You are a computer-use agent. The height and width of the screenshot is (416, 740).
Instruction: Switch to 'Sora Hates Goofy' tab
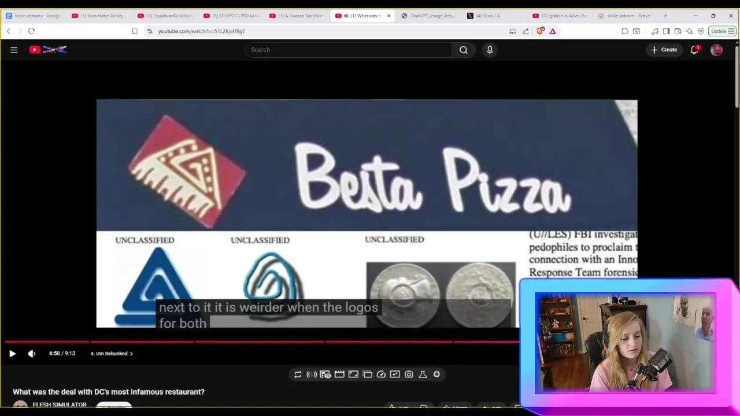[x=99, y=16]
